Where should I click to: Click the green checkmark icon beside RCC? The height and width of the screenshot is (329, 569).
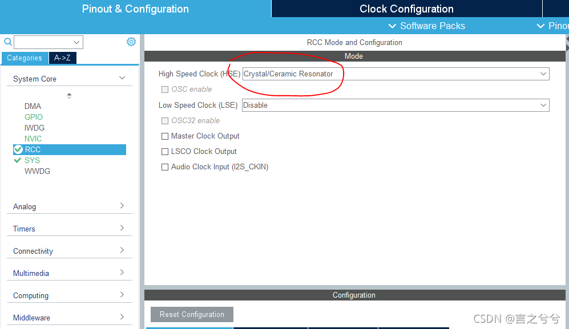coord(18,149)
